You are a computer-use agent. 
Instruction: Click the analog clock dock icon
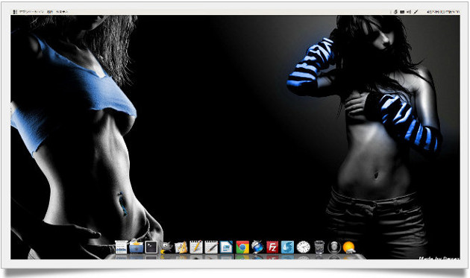tap(304, 247)
